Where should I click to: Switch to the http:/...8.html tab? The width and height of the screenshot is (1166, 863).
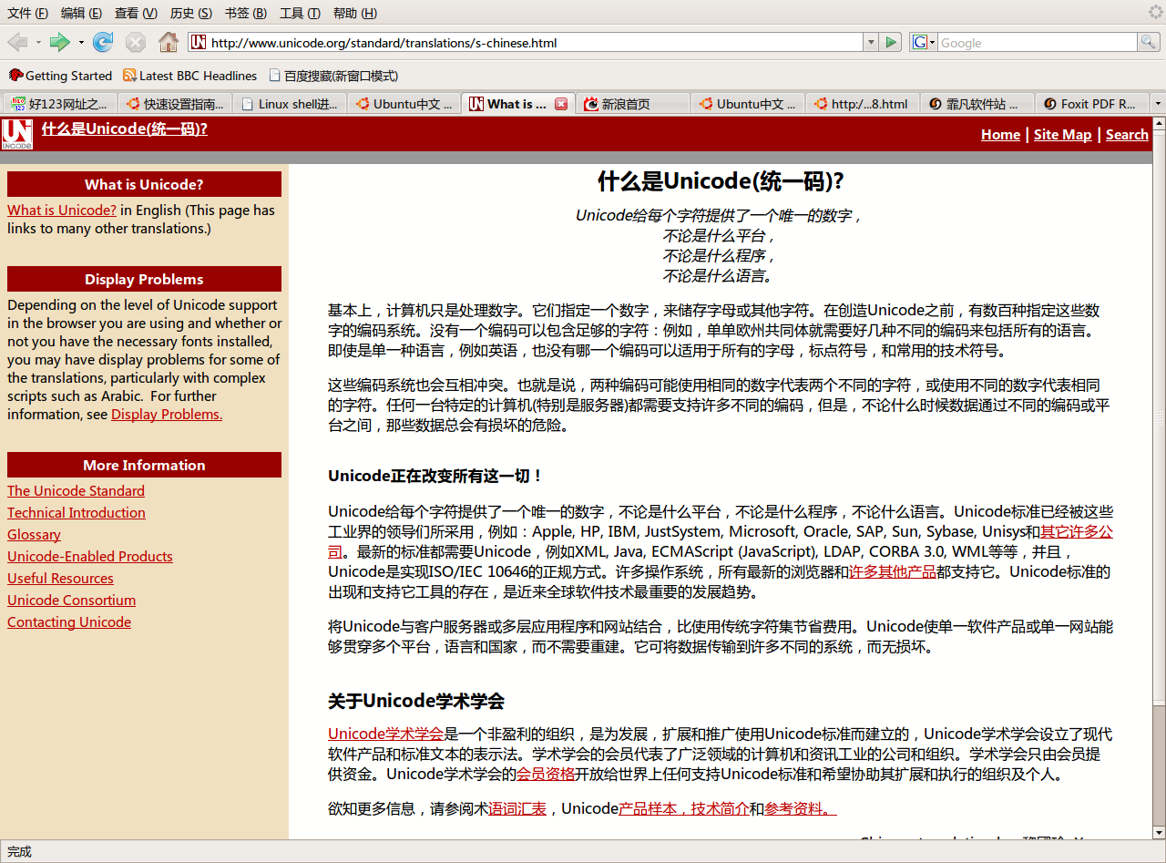[x=862, y=104]
